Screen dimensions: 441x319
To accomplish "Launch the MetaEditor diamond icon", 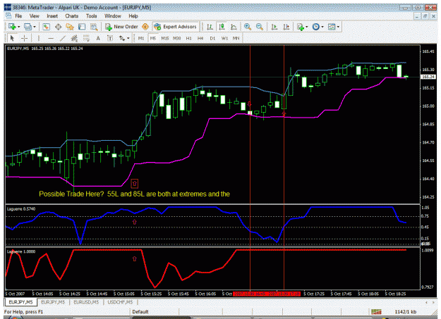I will 145,27.
